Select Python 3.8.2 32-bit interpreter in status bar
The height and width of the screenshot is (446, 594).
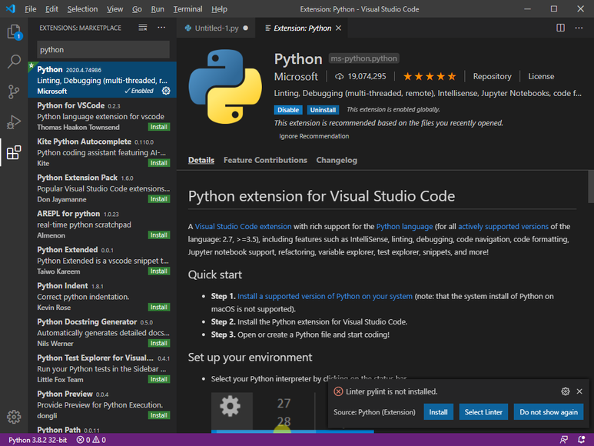point(38,440)
